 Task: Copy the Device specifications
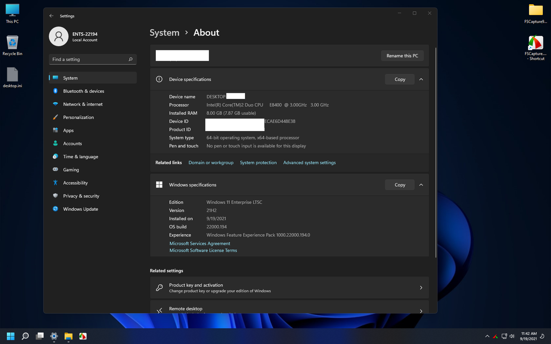[x=400, y=79]
